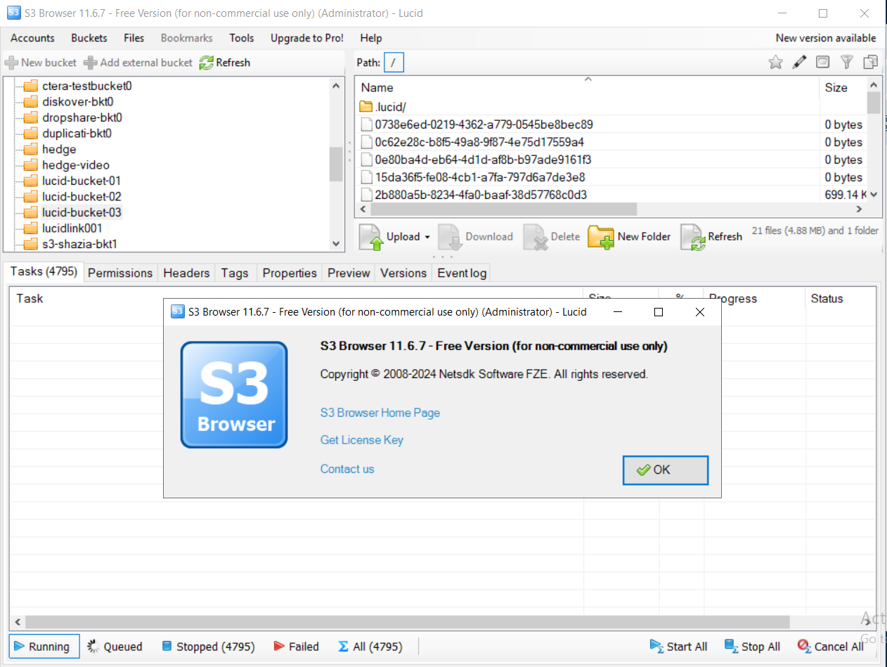
Task: Click the .lucid/ folder icon
Action: pos(365,107)
